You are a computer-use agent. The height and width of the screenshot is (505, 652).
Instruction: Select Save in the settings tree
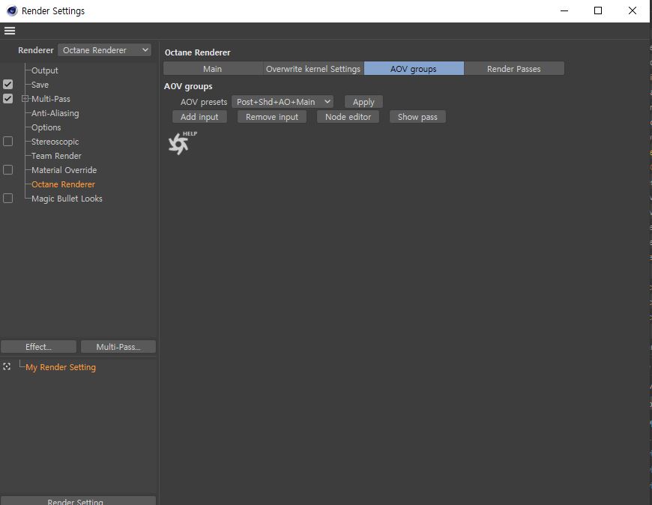pyautogui.click(x=40, y=85)
